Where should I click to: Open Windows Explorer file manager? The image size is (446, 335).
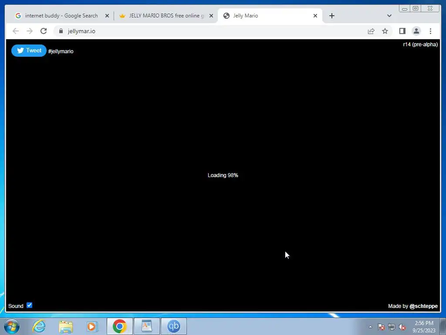66,326
